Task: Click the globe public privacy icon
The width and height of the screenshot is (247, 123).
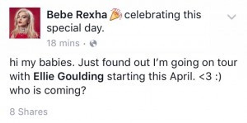Action: (94, 44)
